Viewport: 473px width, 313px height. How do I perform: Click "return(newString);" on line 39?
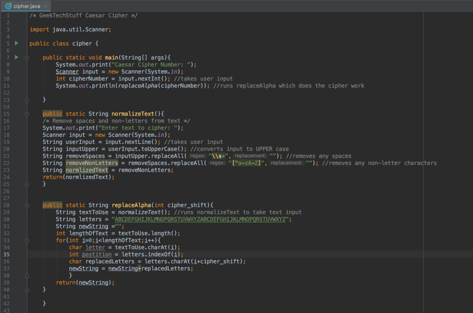85,282
